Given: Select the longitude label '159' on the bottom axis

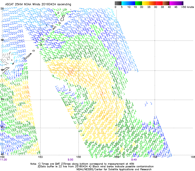Looking at the screenshot, I should 117,157.
